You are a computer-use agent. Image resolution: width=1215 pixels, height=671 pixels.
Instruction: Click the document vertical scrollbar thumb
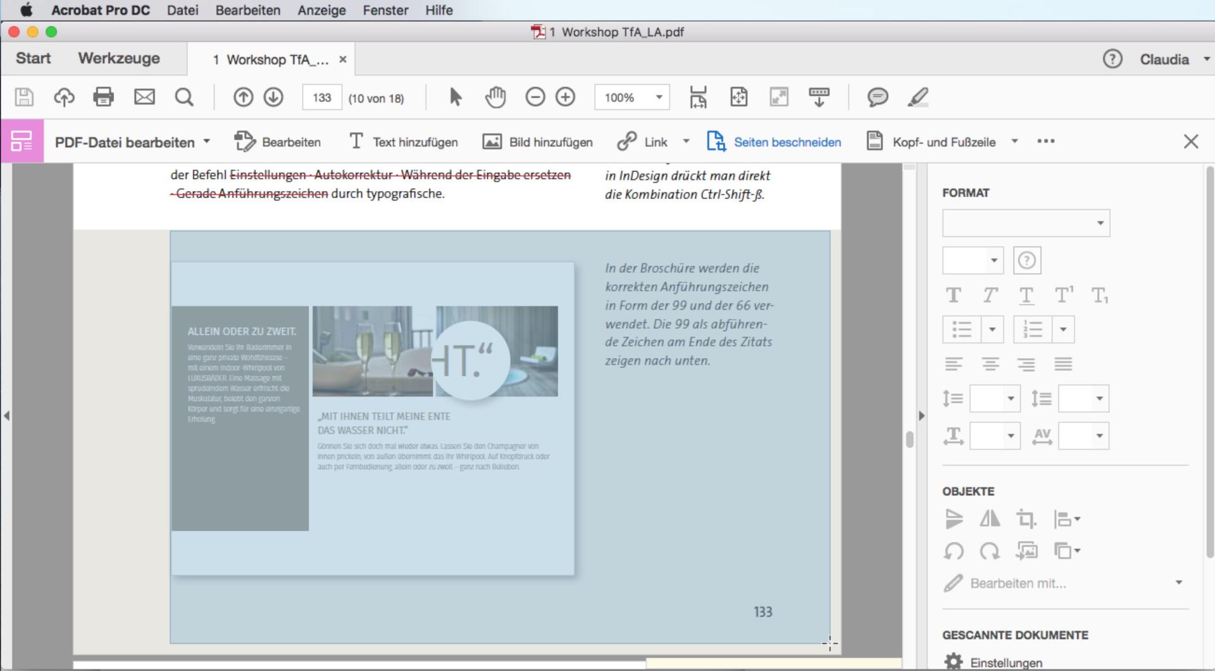pyautogui.click(x=909, y=439)
